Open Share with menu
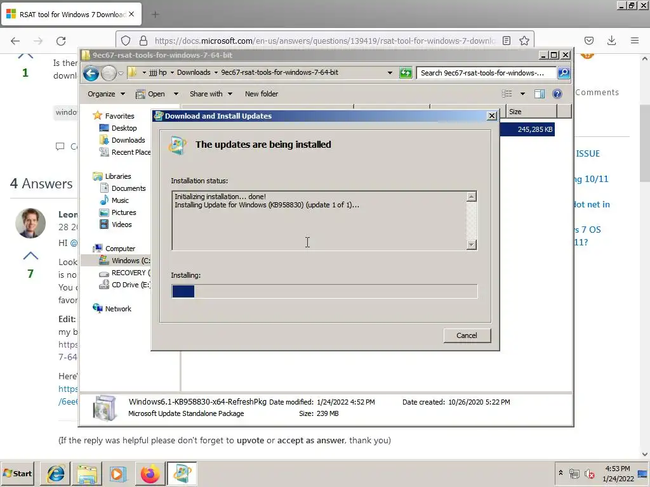The height and width of the screenshot is (487, 650). click(x=211, y=94)
